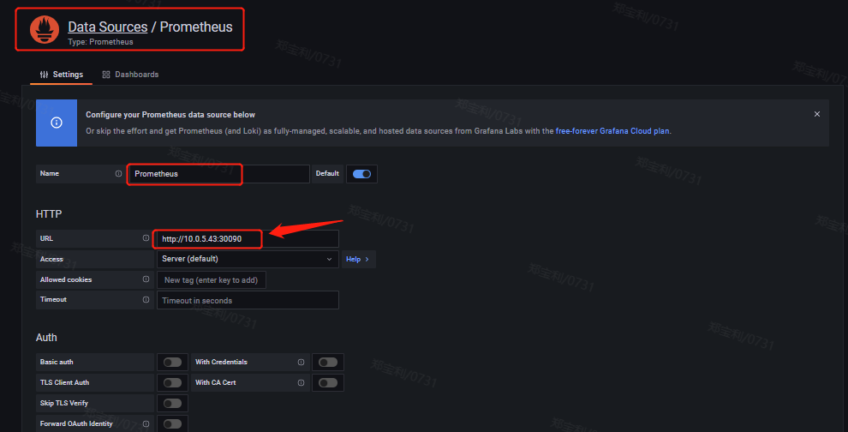Viewport: 848px width, 432px height.
Task: Click the Prometheus flame logo icon
Action: click(45, 30)
